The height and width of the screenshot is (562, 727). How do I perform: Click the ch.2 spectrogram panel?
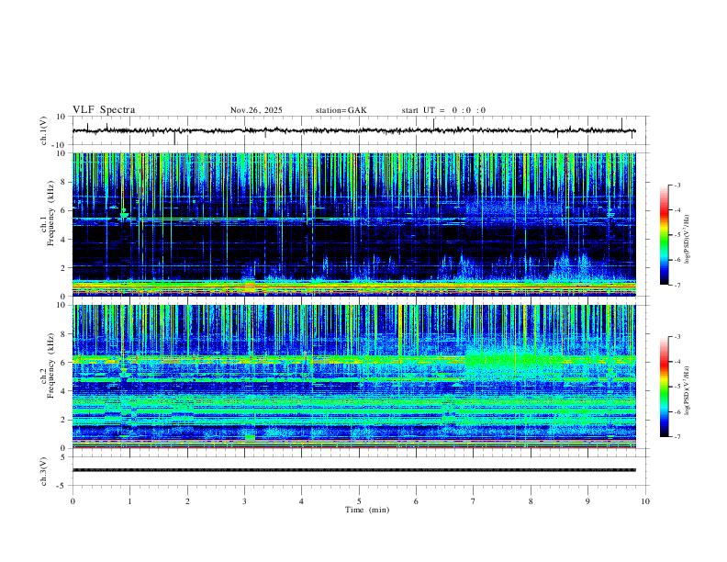coord(353,377)
